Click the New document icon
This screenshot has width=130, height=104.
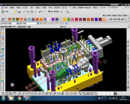tap(11, 12)
